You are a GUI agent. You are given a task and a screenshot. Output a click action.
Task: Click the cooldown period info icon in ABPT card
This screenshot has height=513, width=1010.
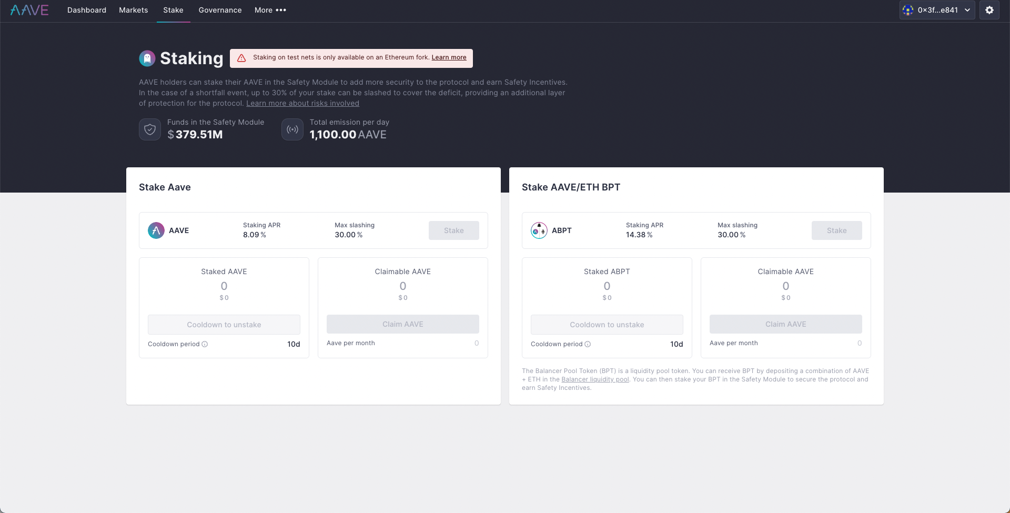(588, 344)
